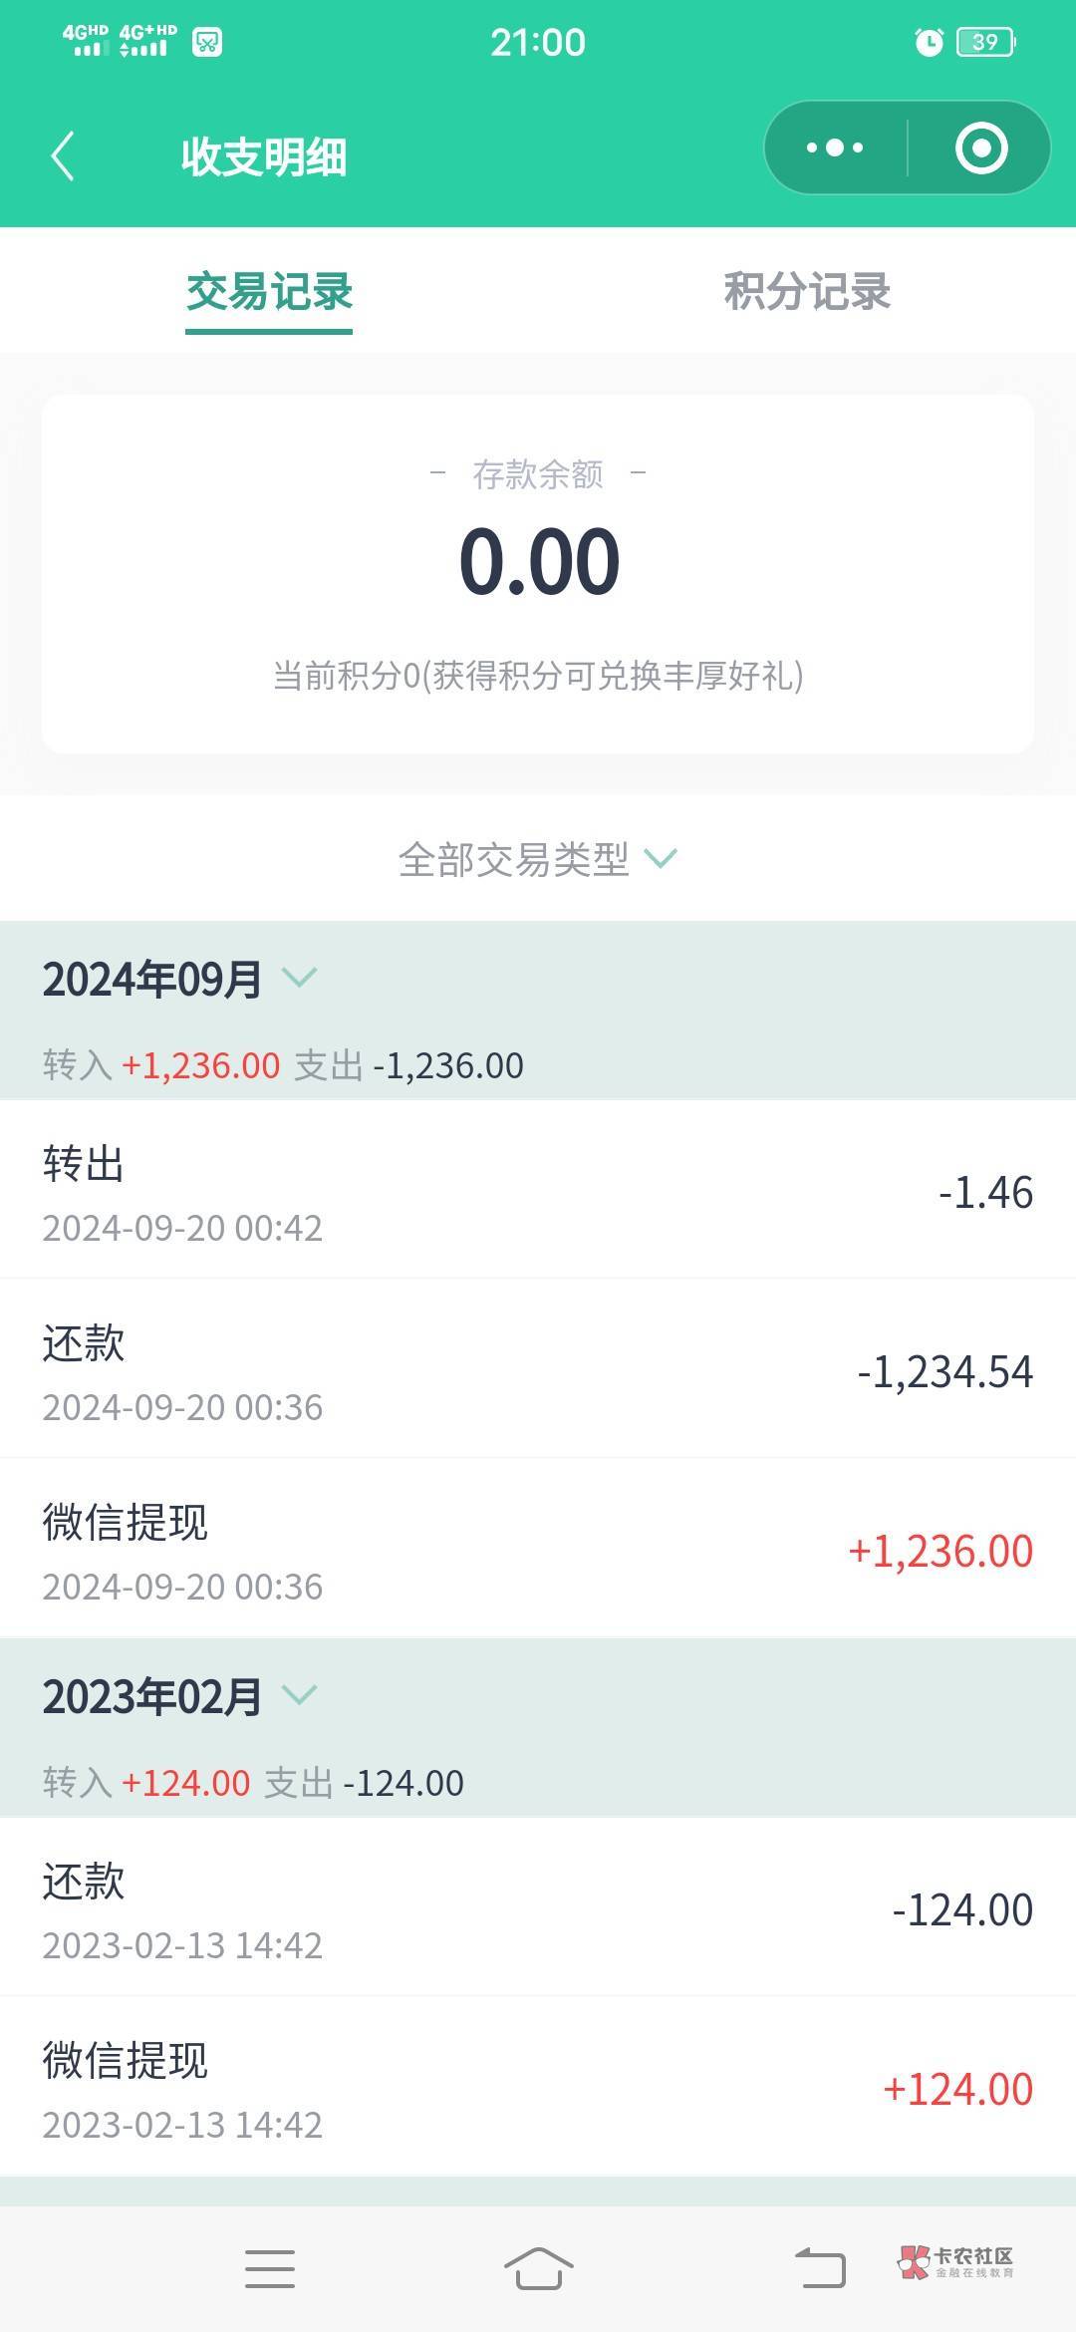
Task: Open the mini-program three-dot menu
Action: 835,148
